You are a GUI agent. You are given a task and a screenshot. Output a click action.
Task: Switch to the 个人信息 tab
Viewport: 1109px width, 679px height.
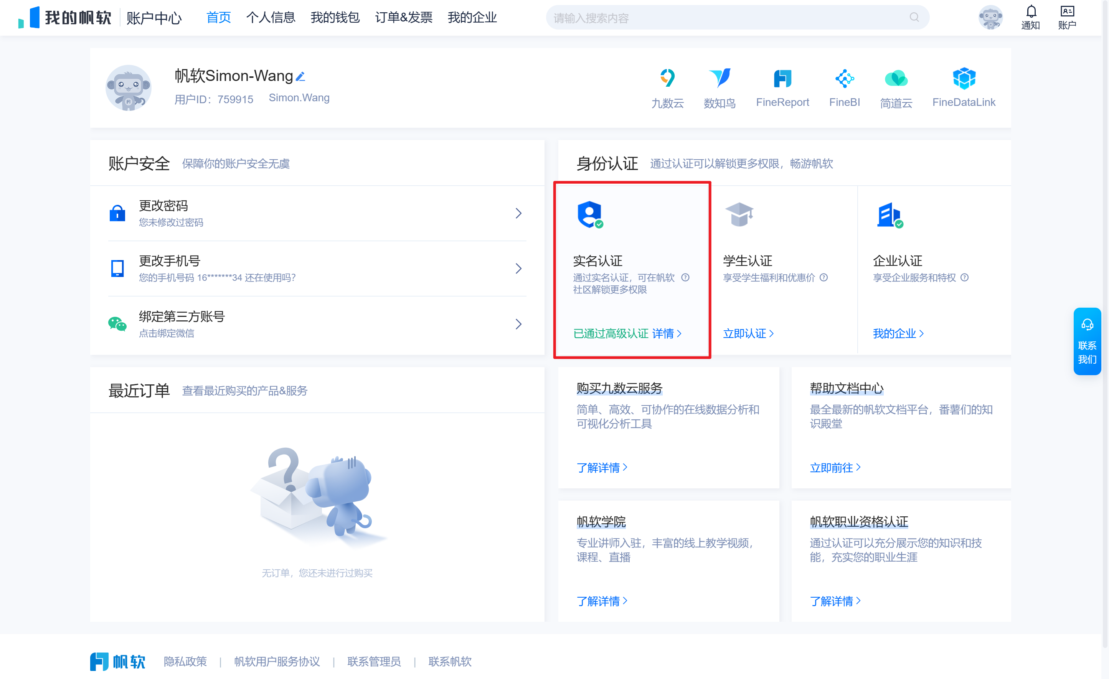coord(271,18)
